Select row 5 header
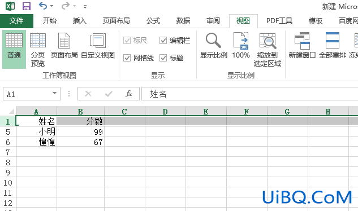 (x=8, y=131)
